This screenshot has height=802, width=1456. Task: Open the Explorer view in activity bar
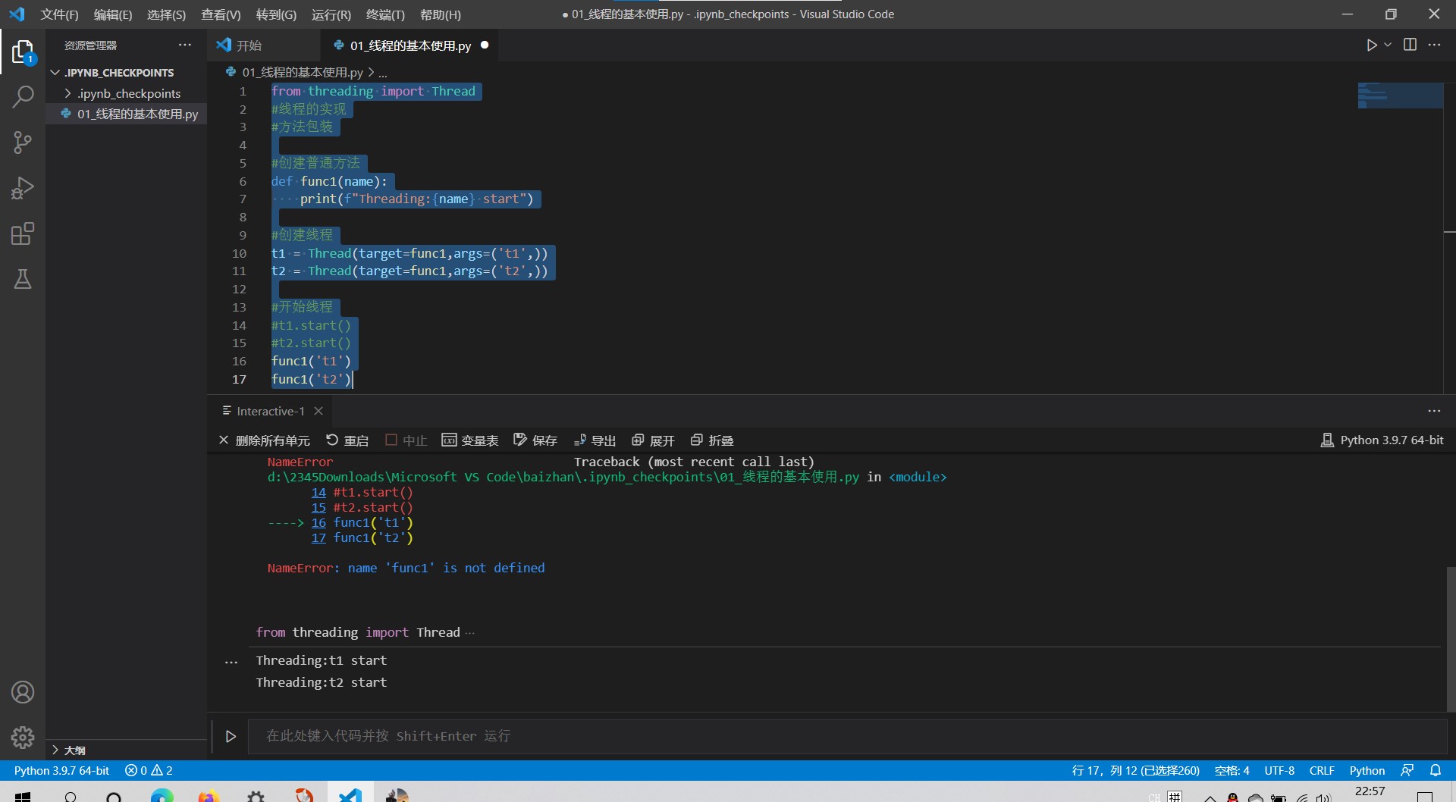point(23,52)
